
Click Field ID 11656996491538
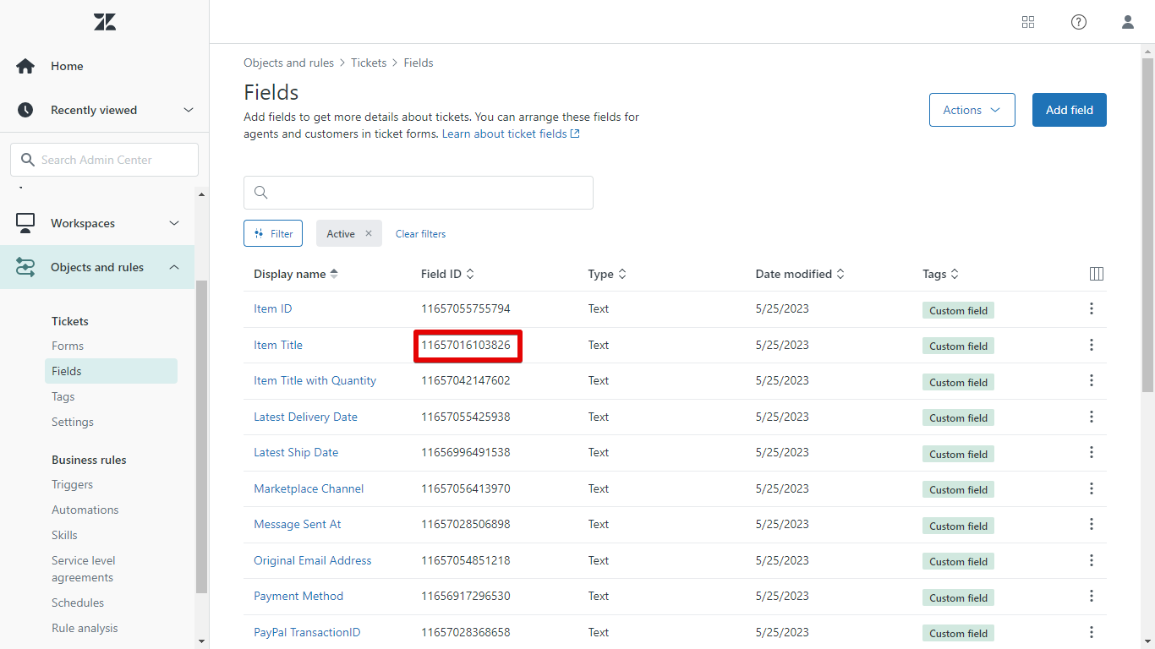(x=466, y=452)
